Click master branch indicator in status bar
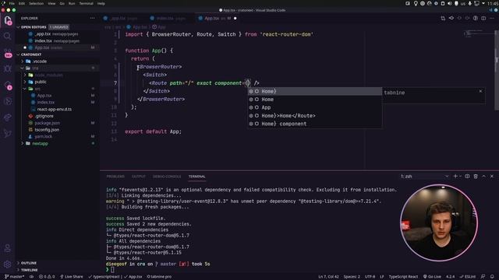 (x=15, y=277)
